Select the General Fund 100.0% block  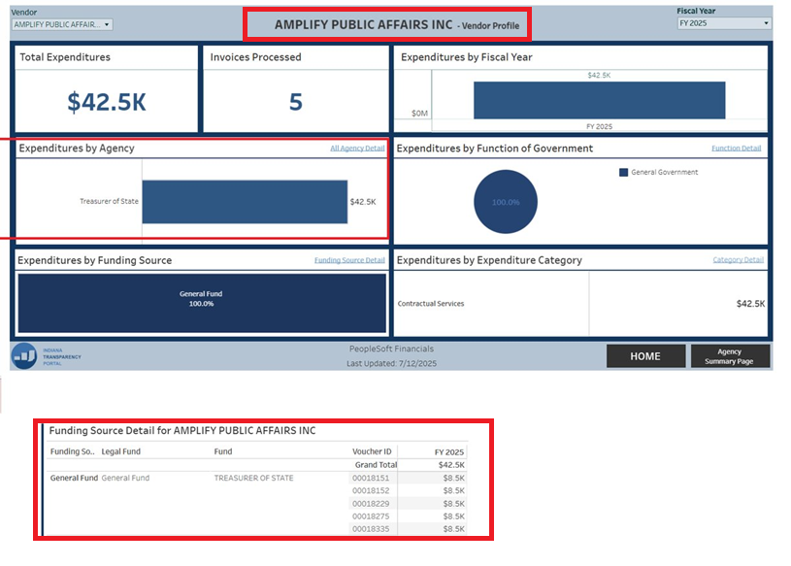click(202, 303)
